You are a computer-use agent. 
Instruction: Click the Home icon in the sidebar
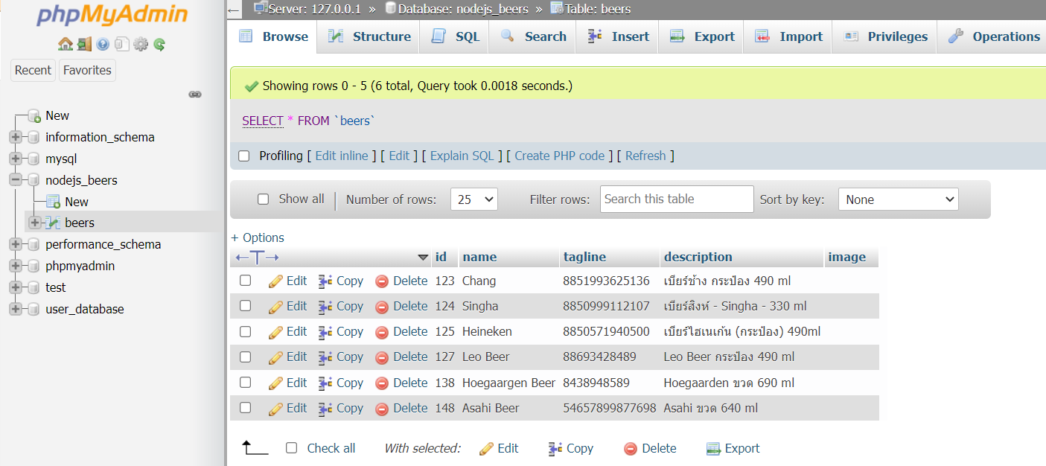66,45
